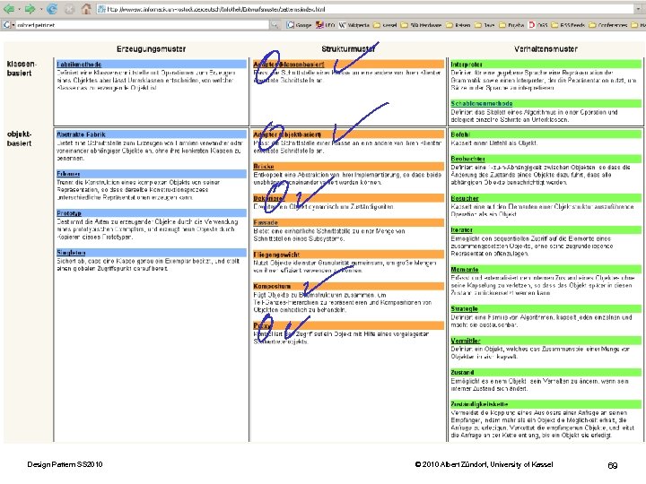Open the Memento pattern link
The height and width of the screenshot is (484, 646).
point(465,270)
